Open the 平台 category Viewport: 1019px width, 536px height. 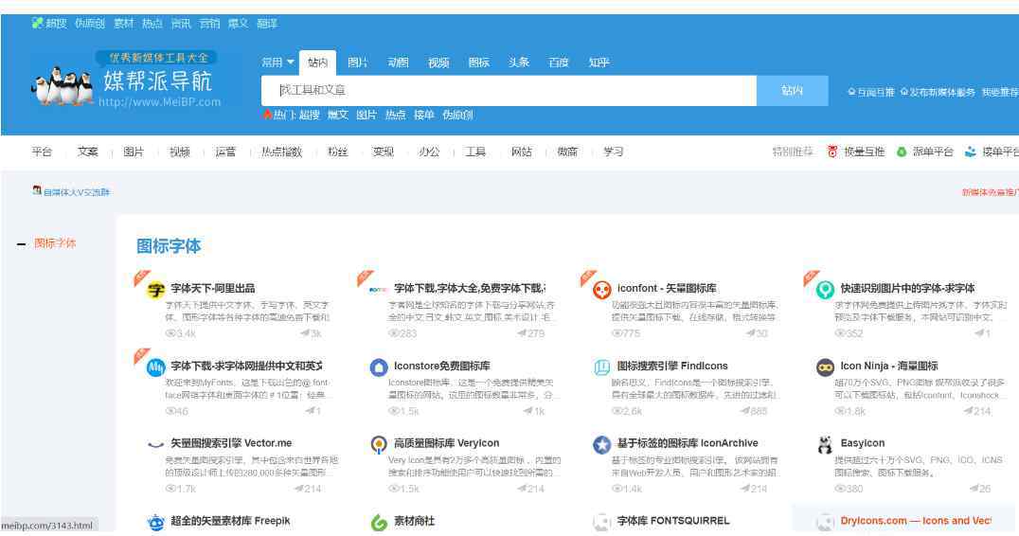42,152
